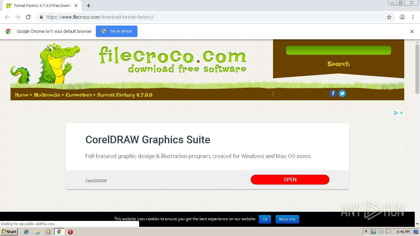Image resolution: width=420 pixels, height=236 pixels.
Task: Dismiss the default browser notification bar
Action: (412, 31)
